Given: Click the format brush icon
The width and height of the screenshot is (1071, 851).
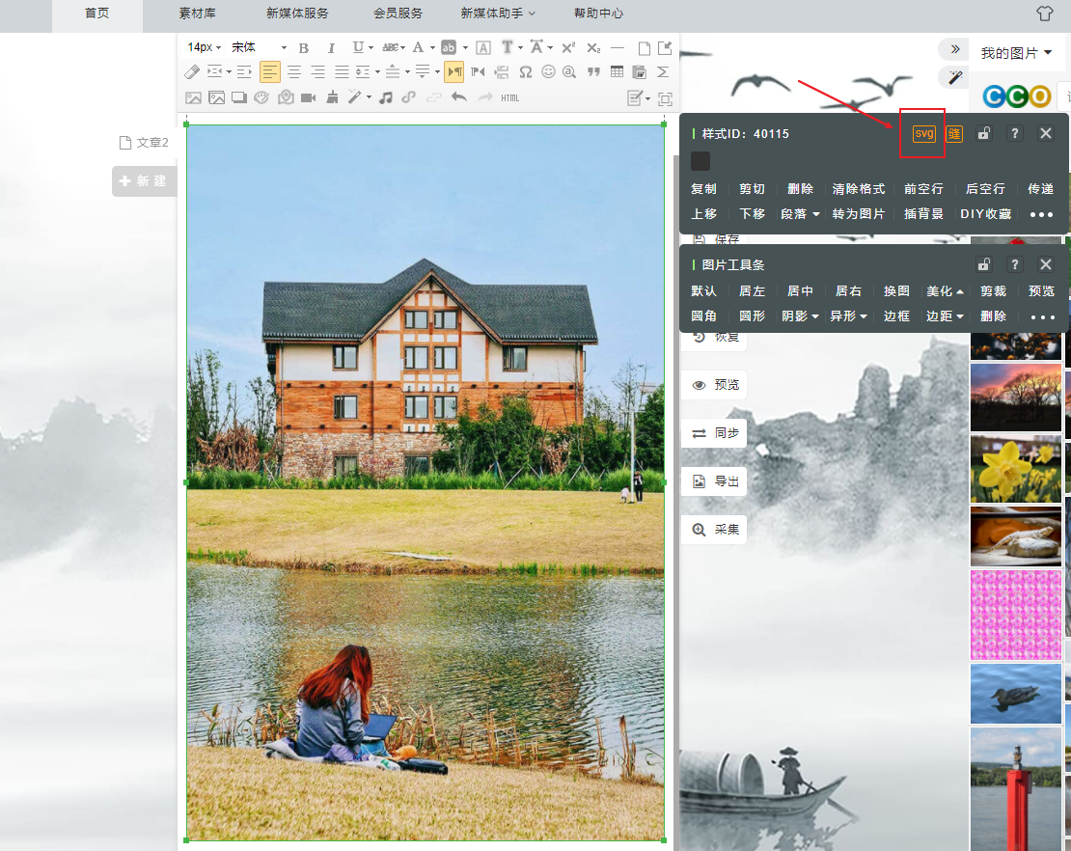Looking at the screenshot, I should click(332, 97).
